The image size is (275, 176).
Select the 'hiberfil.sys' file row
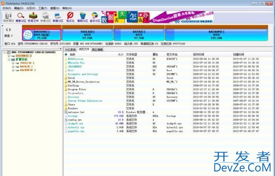pyautogui.click(x=169, y=127)
